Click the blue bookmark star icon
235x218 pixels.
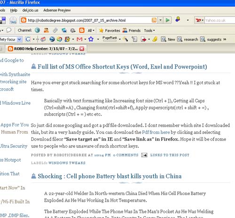point(91,39)
